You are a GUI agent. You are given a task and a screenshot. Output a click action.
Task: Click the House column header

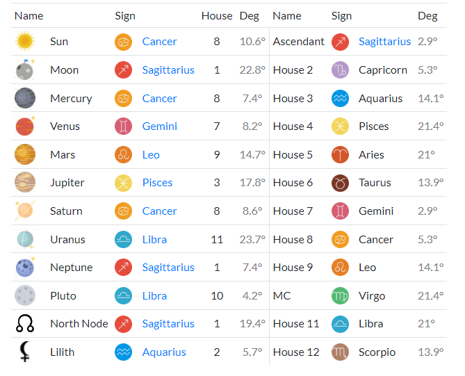point(217,16)
